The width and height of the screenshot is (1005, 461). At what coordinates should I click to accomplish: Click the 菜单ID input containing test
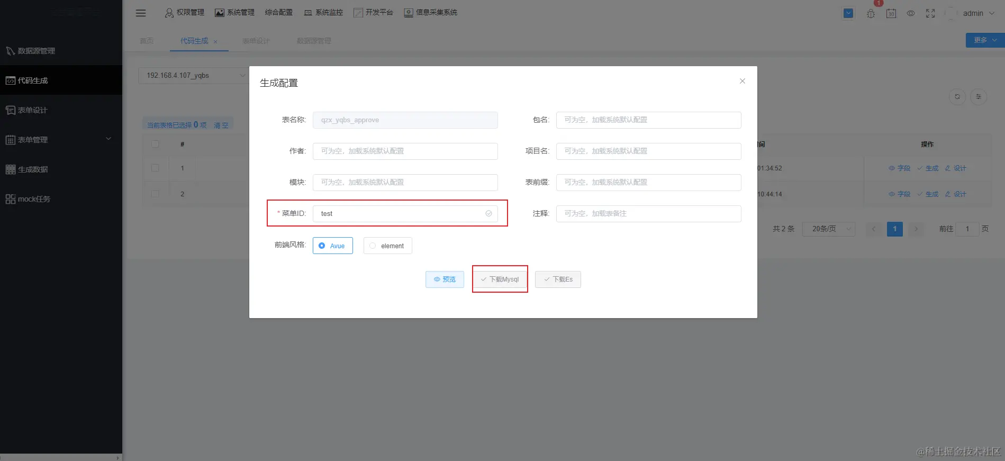405,214
